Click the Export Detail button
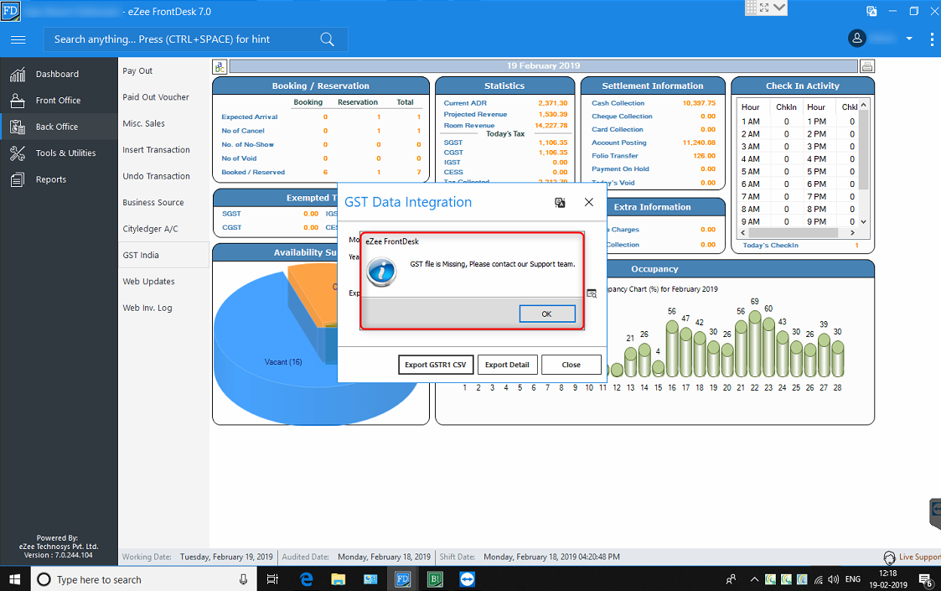 507,365
